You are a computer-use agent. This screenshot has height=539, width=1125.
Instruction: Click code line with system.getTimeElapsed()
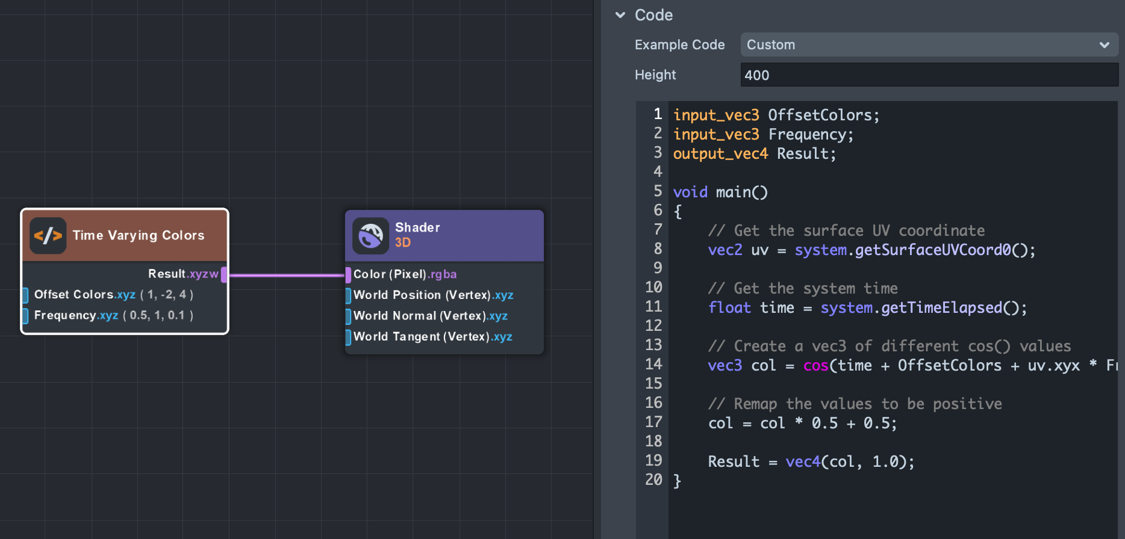point(867,308)
